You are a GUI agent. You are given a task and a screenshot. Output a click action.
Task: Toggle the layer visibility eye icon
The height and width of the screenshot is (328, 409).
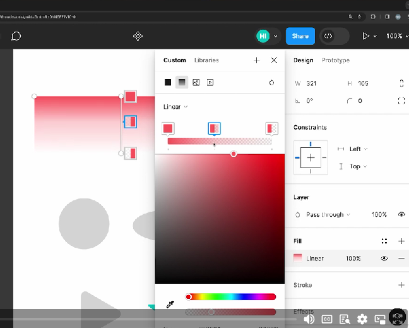pos(401,214)
